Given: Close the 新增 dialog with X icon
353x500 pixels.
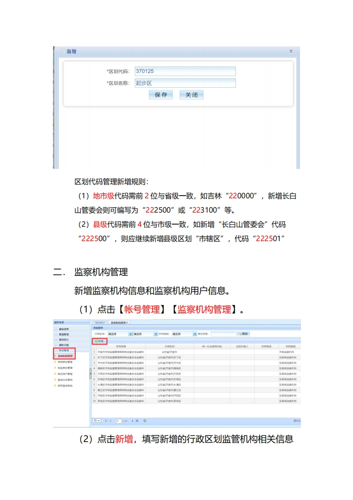Looking at the screenshot, I should [x=291, y=52].
